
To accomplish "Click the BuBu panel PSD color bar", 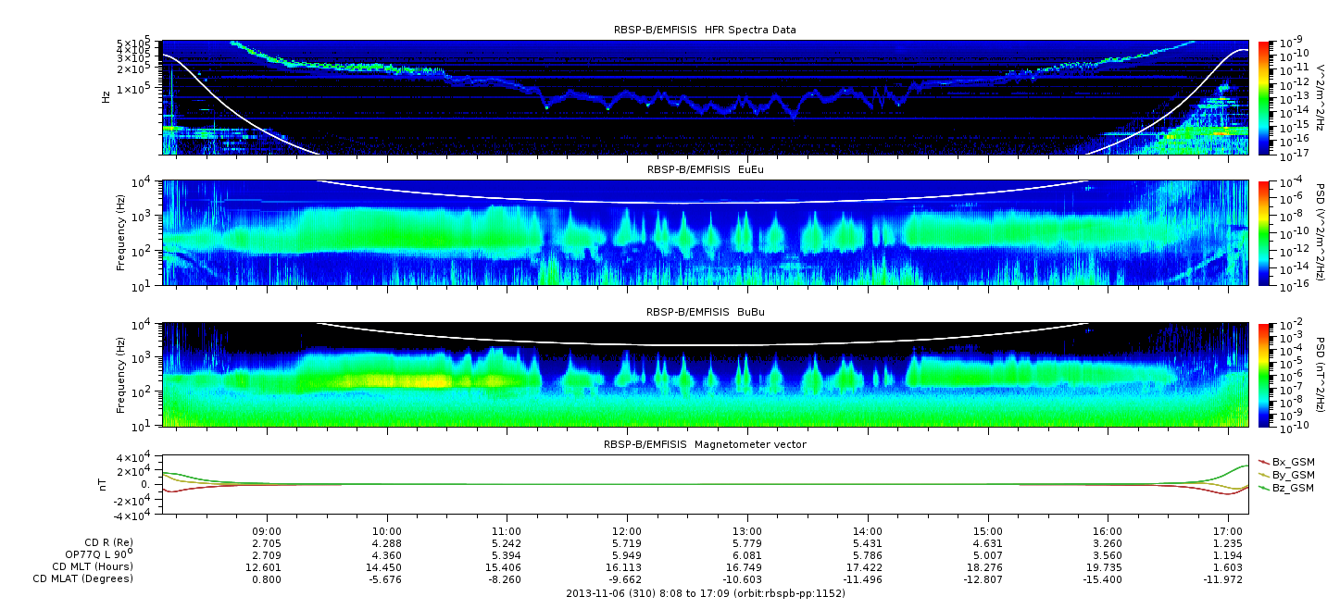I will click(x=1263, y=375).
